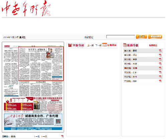Viewport: 167px width, 139px height.
Task: Click the 本版导读 section icon
Action: coord(70,45)
